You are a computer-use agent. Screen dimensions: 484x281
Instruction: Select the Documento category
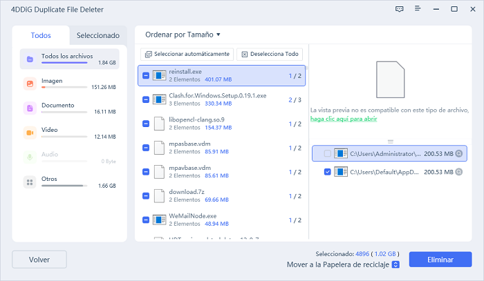[69, 108]
